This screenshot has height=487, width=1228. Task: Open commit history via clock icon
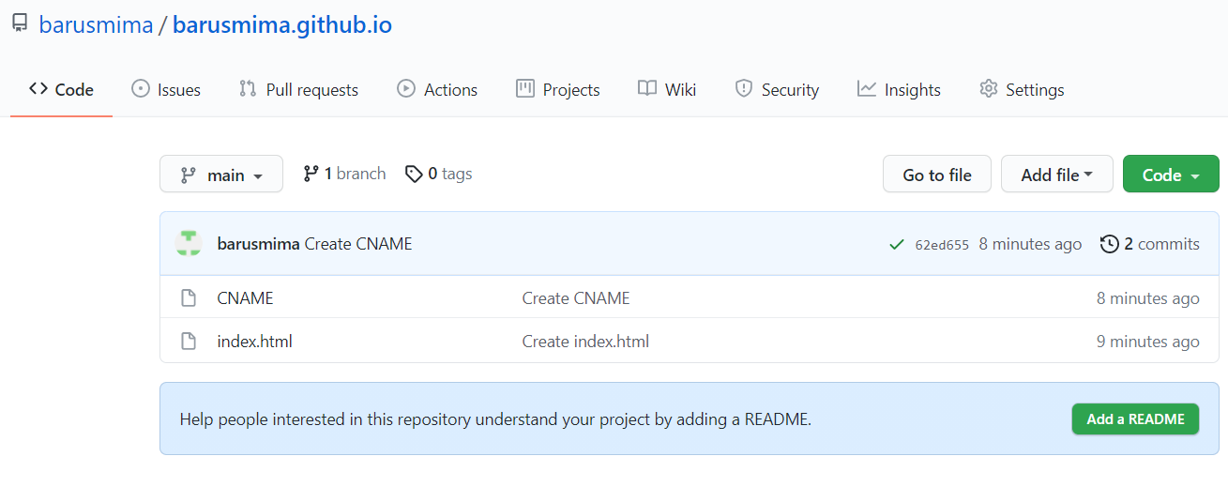click(1109, 244)
